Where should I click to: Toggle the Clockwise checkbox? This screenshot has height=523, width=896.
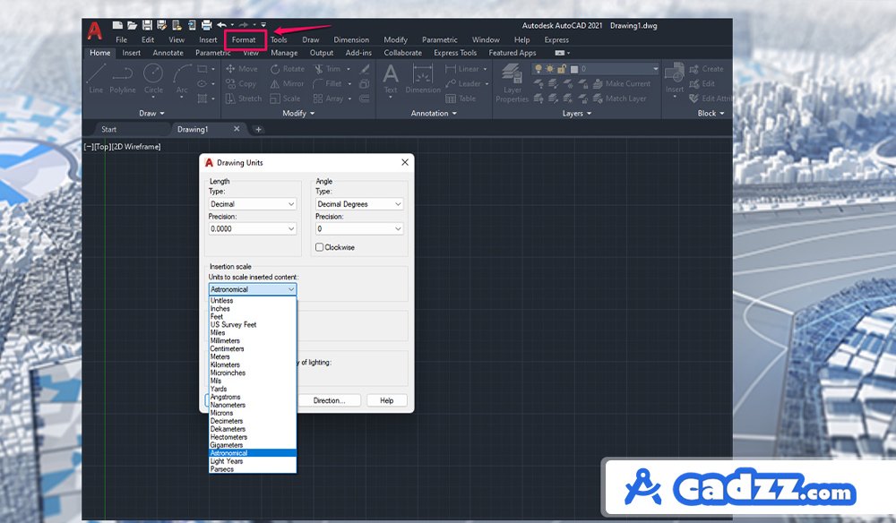320,247
